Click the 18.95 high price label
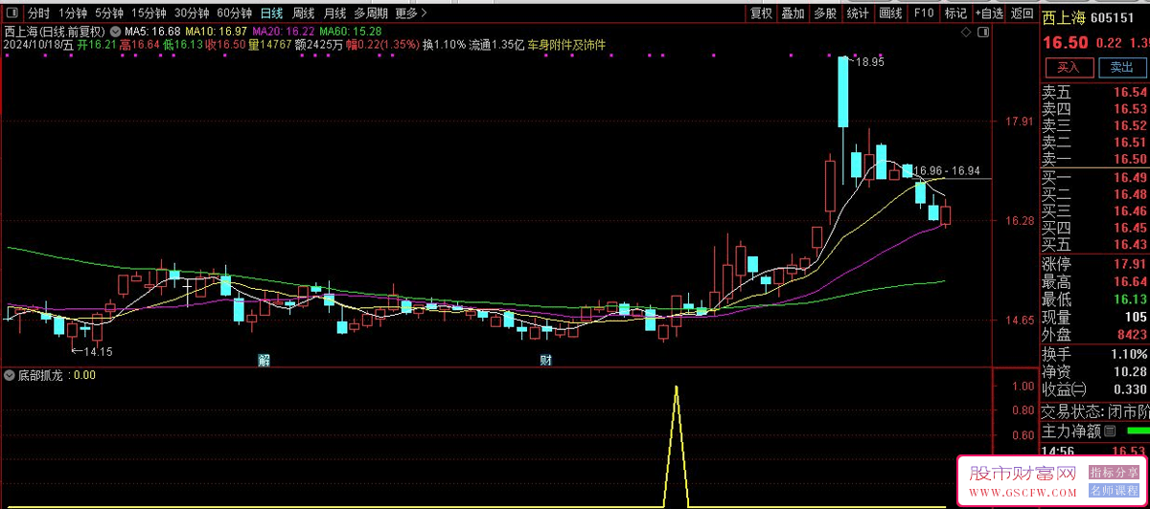The height and width of the screenshot is (509, 1150). [x=870, y=61]
